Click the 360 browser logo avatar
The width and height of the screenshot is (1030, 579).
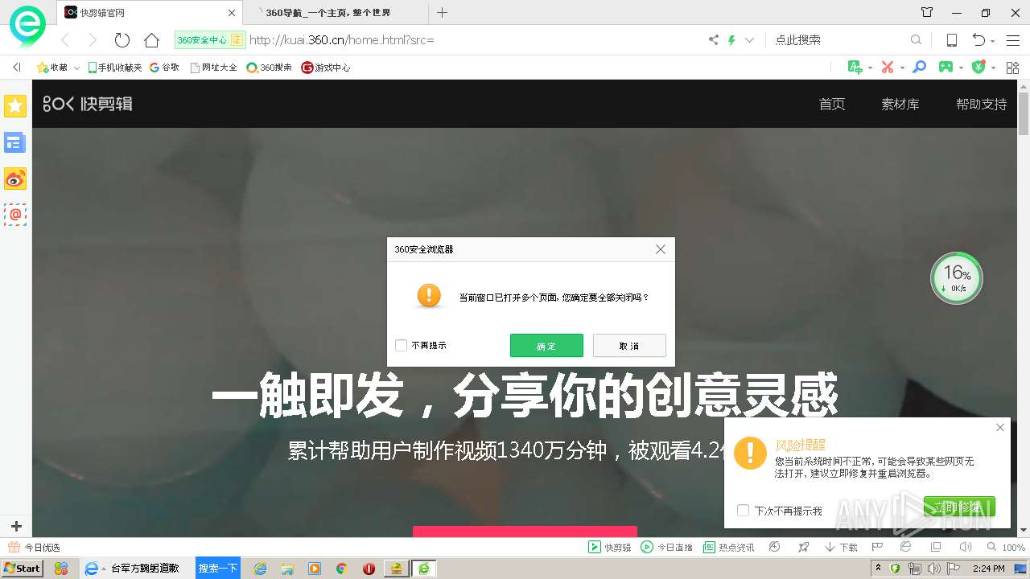pos(27,27)
